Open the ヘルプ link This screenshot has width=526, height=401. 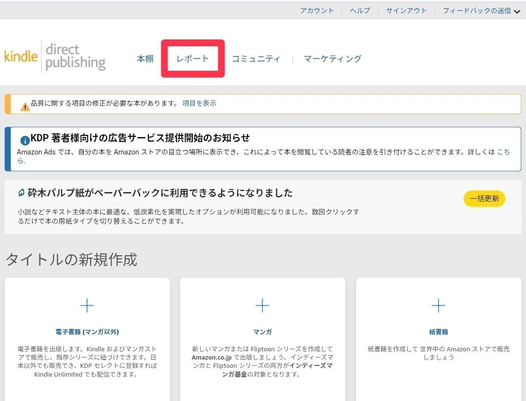point(360,10)
